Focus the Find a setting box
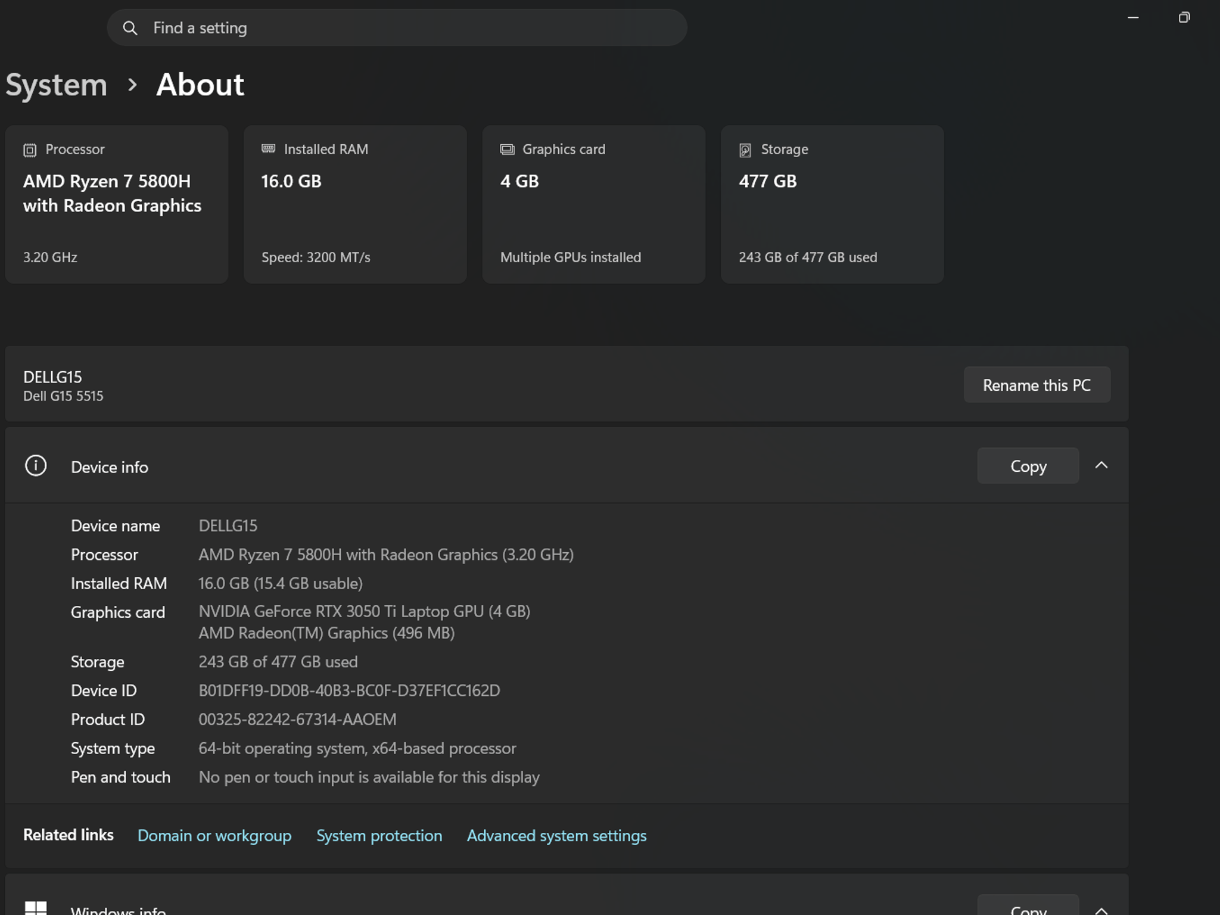This screenshot has height=915, width=1220. tap(397, 28)
